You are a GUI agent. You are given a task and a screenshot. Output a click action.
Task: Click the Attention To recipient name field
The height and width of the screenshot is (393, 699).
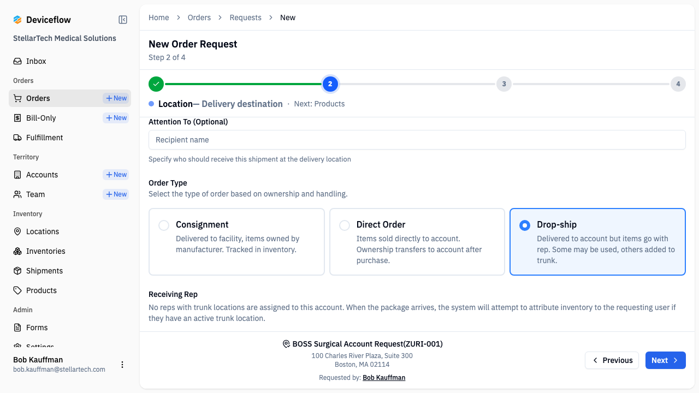417,140
